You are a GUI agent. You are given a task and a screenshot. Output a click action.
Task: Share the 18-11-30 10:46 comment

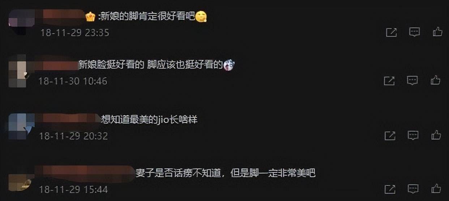(x=389, y=81)
